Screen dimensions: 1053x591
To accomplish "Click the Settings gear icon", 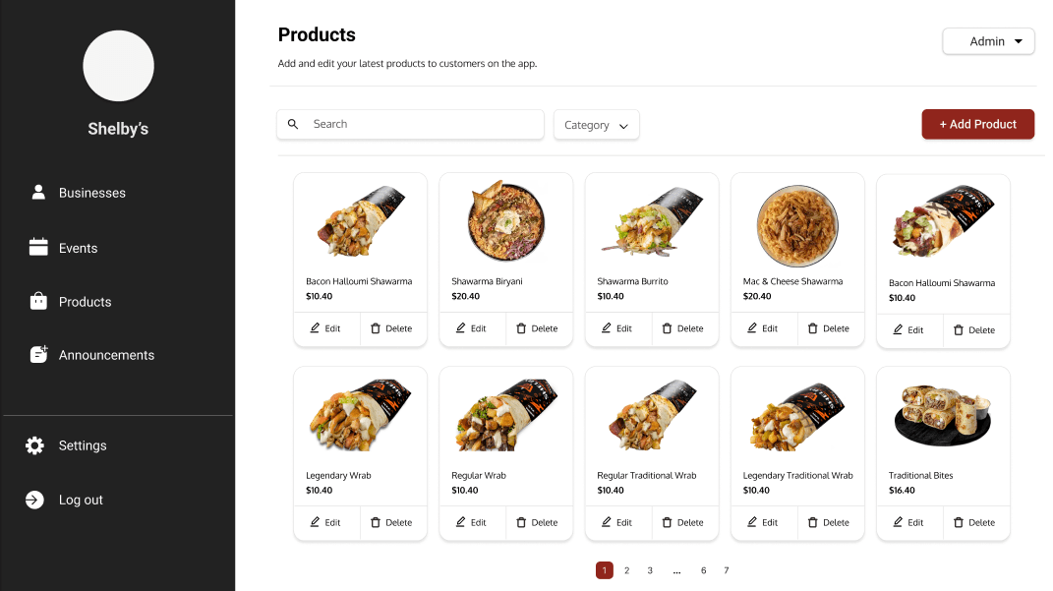I will click(34, 445).
